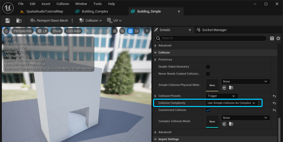Expand the hidden viewport toolbar chevrons
283x142 pixels.
coord(147,31)
